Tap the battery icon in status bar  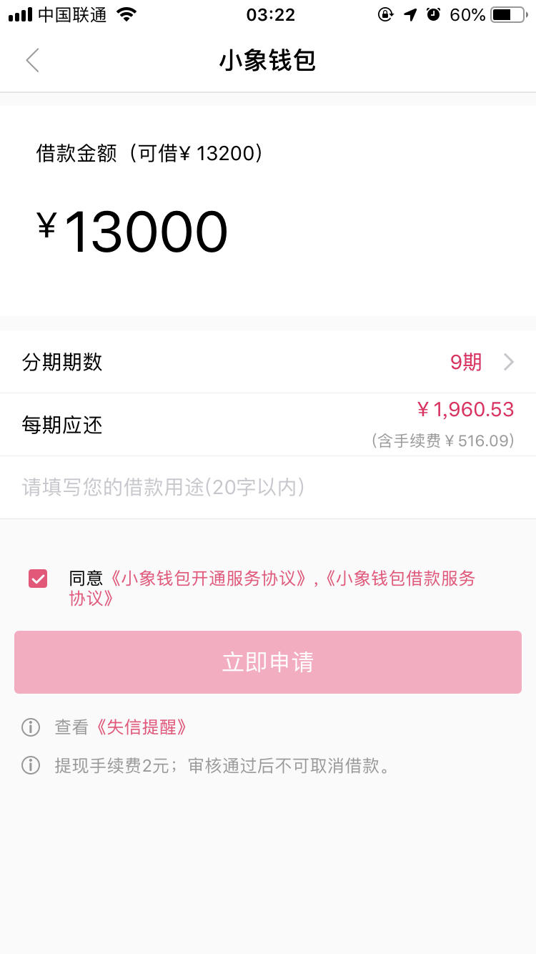click(507, 14)
